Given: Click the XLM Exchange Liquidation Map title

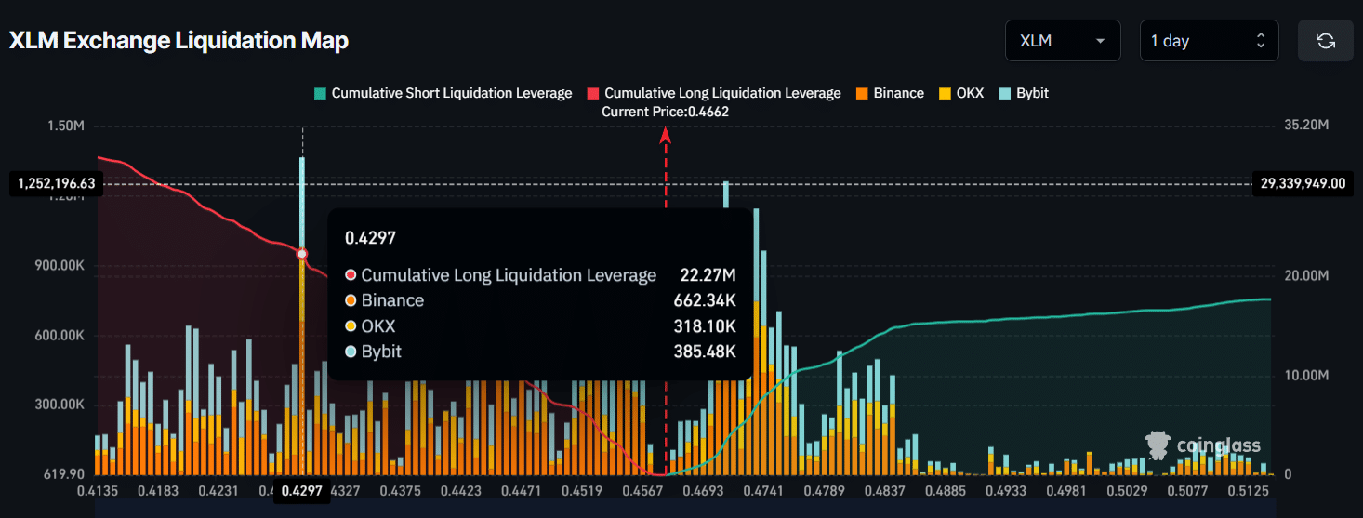Looking at the screenshot, I should tap(179, 41).
